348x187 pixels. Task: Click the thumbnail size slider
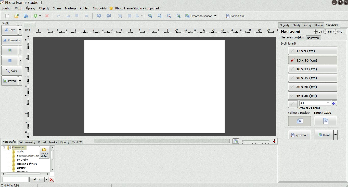(256, 141)
